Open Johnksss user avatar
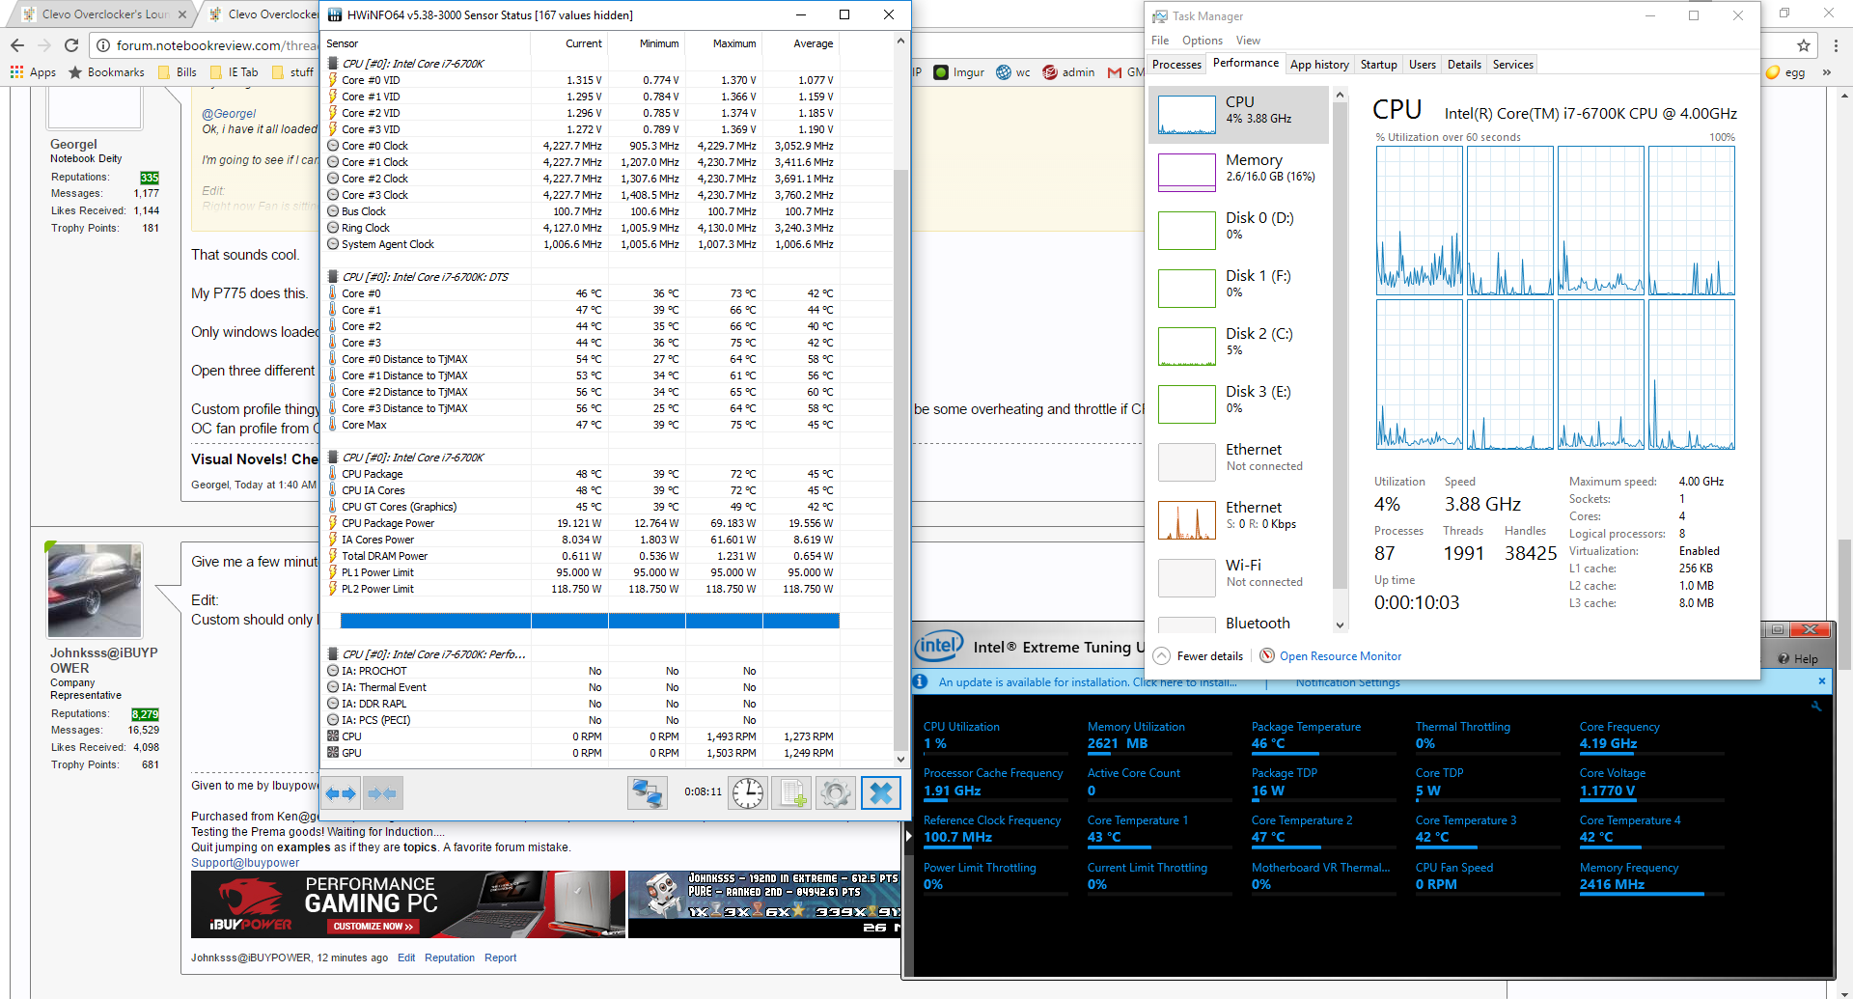 [x=95, y=591]
